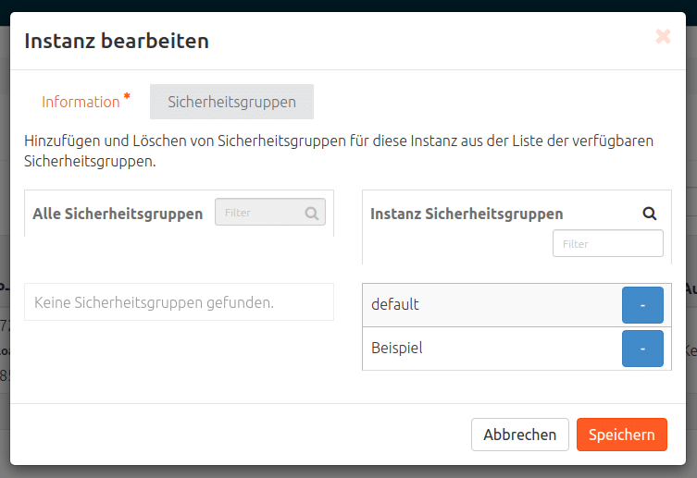Click the orange asterisk on the Information tab
The width and height of the screenshot is (697, 478).
click(127, 96)
